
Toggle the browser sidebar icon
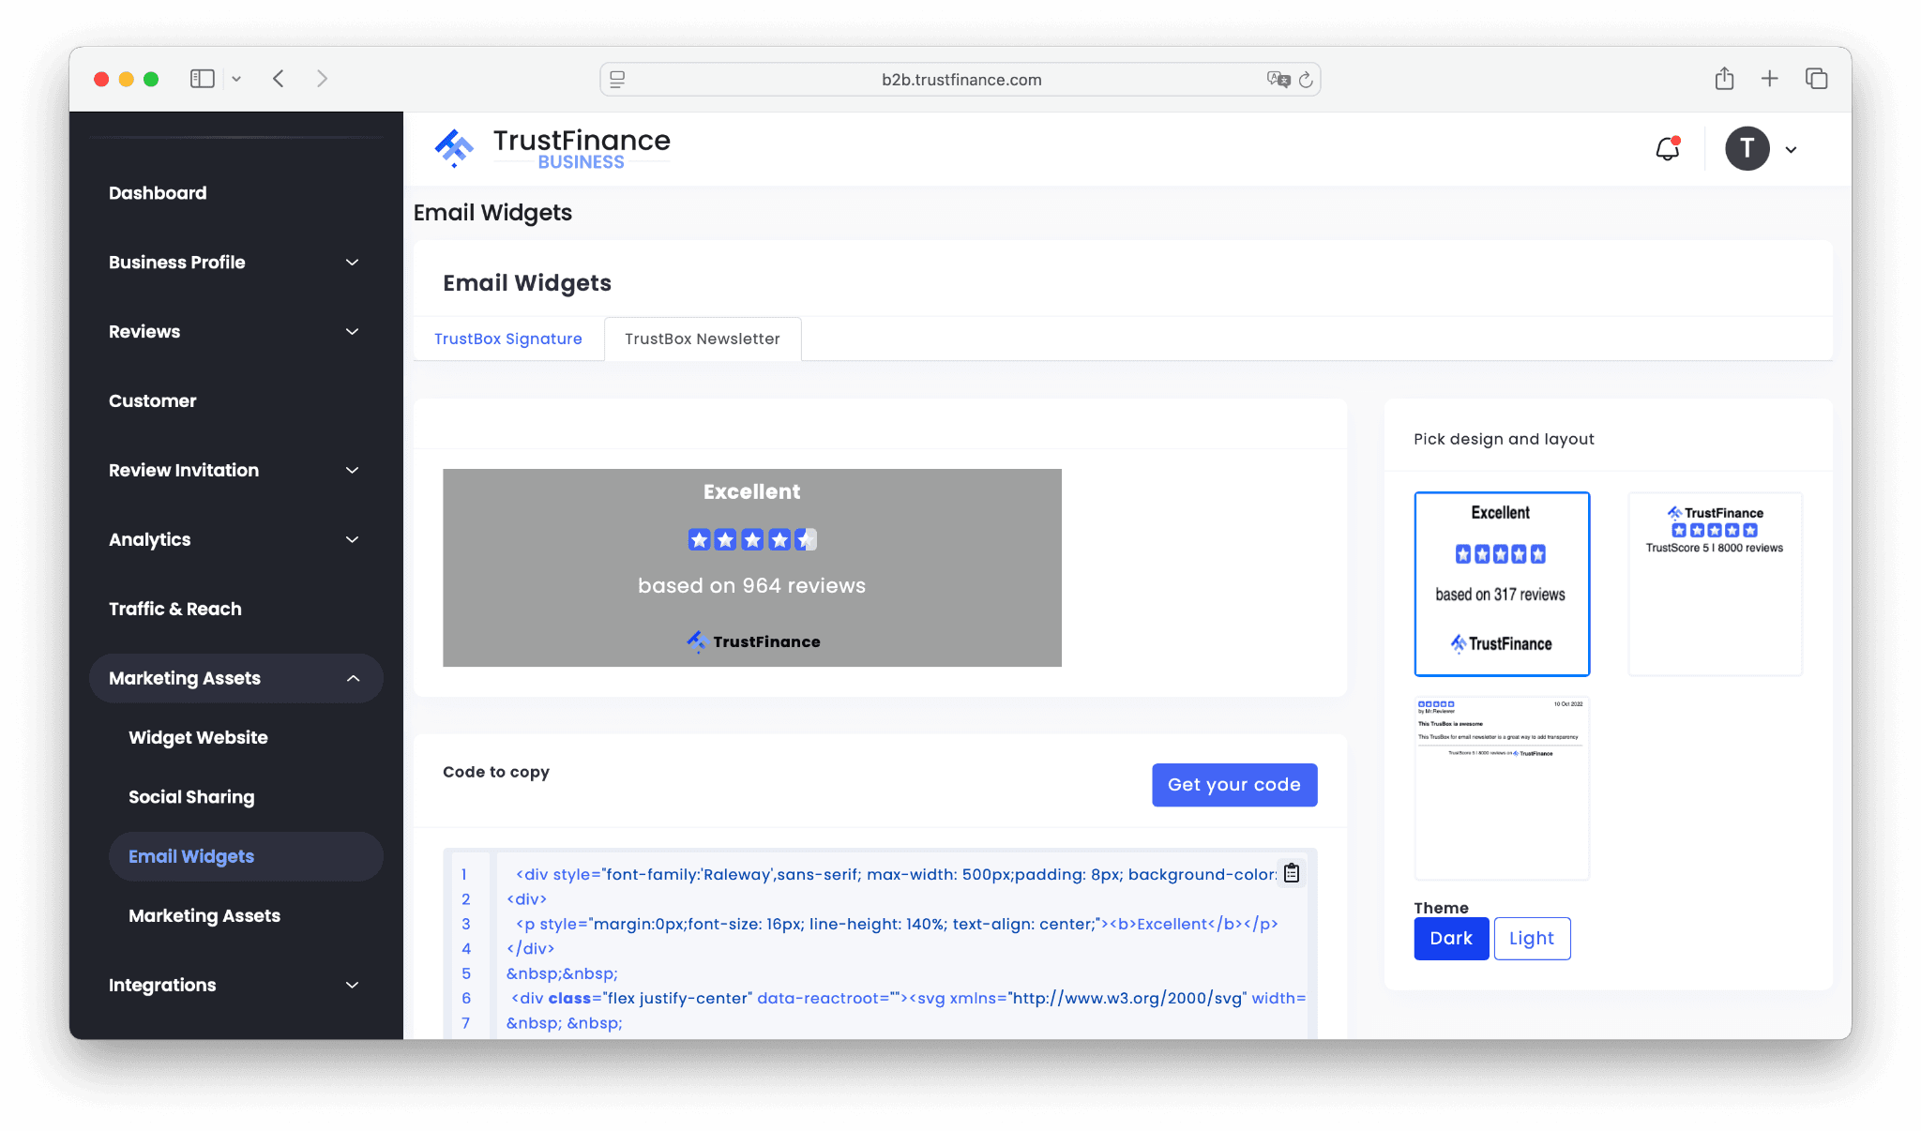pos(202,79)
